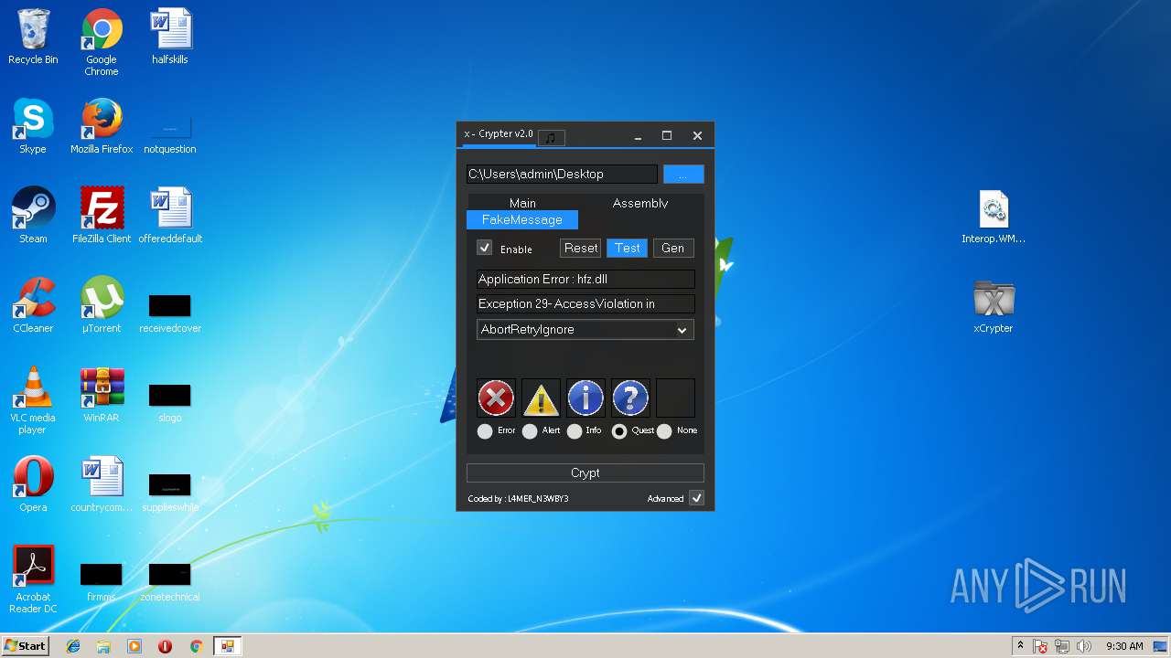
Task: Open FileZilla Client shortcut
Action: click(102, 217)
